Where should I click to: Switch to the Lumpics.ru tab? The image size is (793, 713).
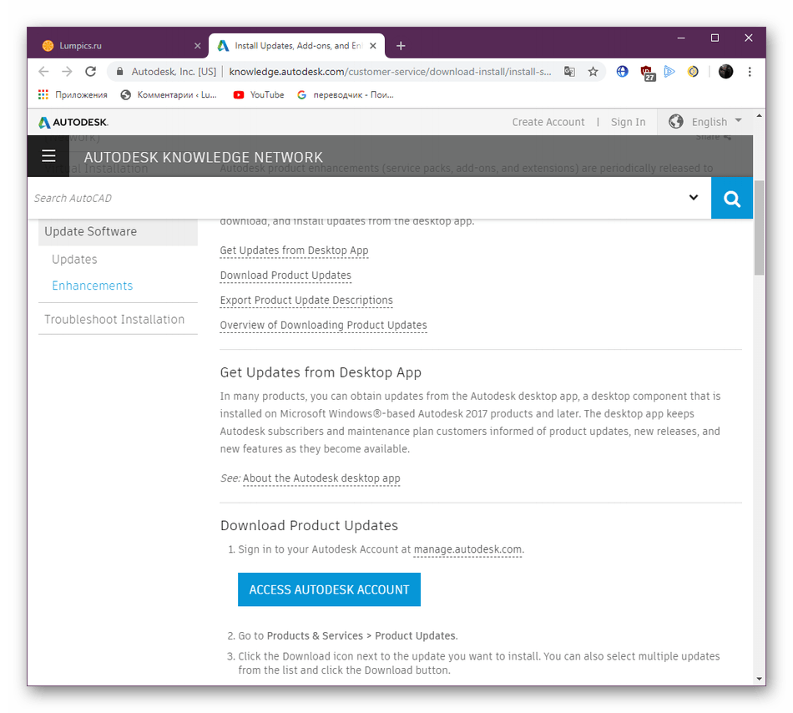pyautogui.click(x=117, y=46)
